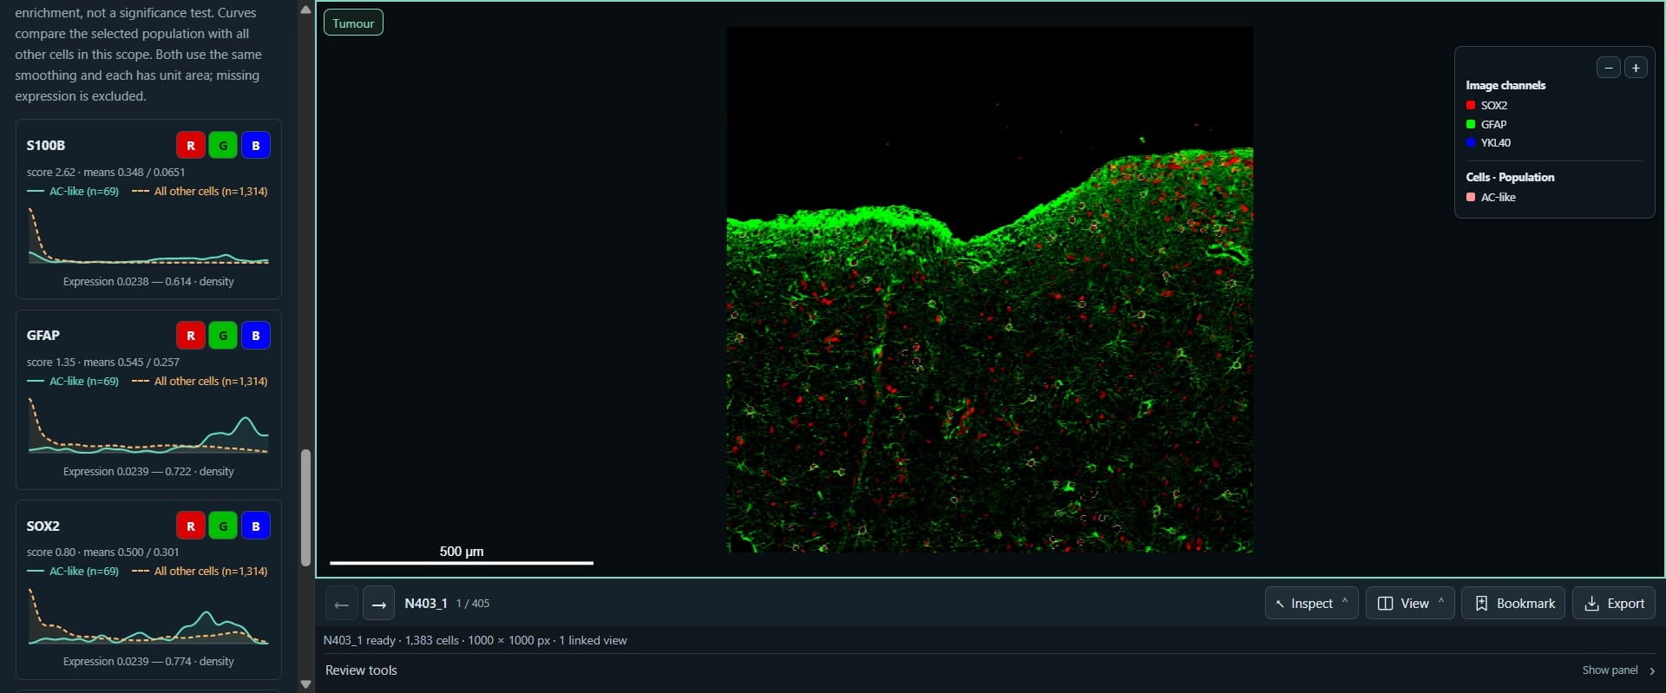The height and width of the screenshot is (693, 1666).
Task: Expand legend with the plus button
Action: coord(1636,68)
